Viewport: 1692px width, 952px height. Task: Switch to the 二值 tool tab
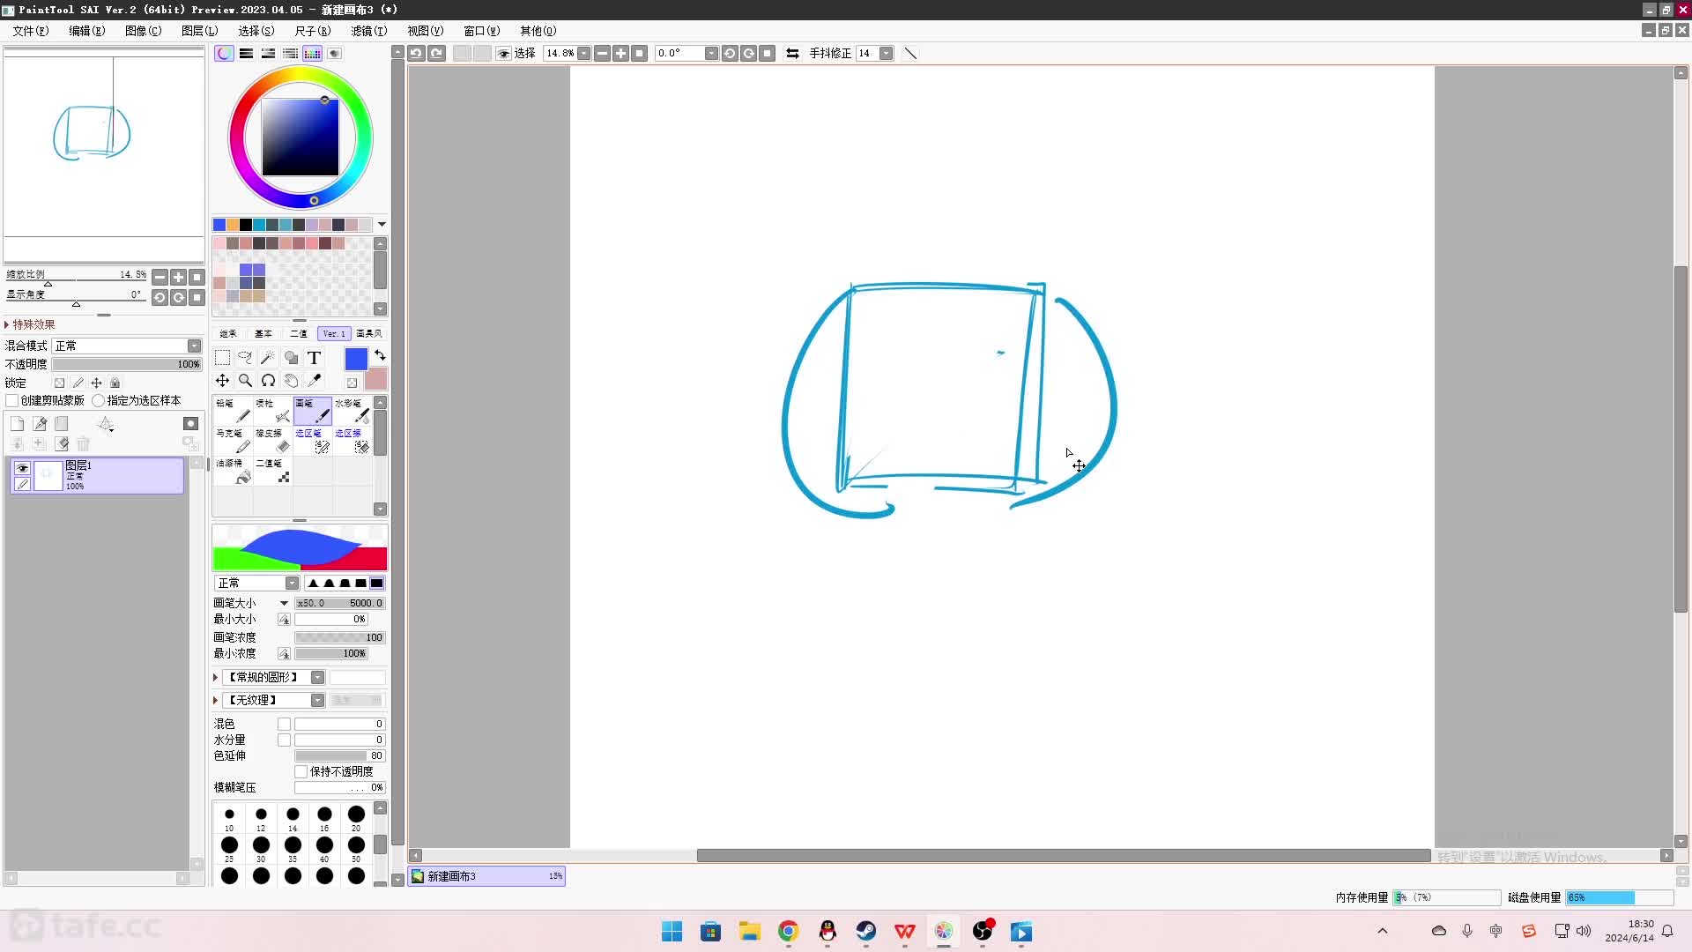point(299,333)
